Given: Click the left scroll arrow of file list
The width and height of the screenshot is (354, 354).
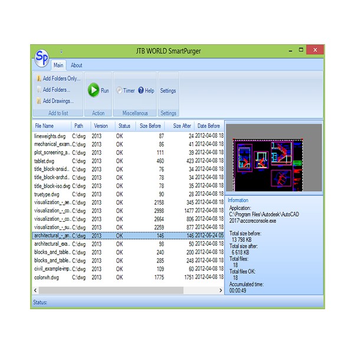Looking at the screenshot, I should click(x=35, y=290).
